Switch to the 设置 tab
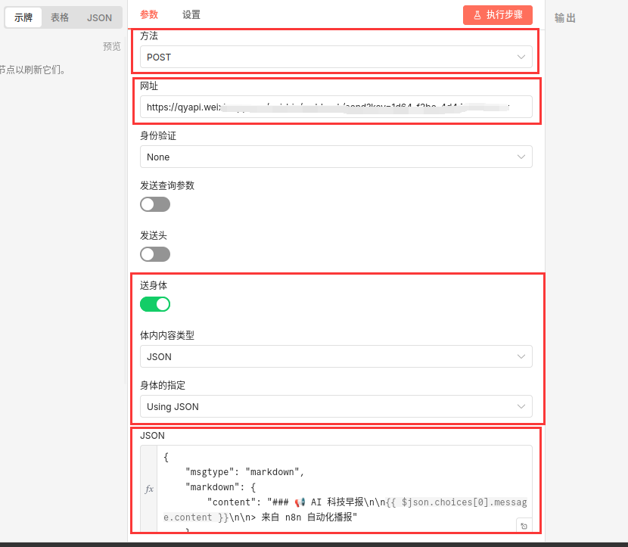Screen dimensions: 628x547 point(191,15)
